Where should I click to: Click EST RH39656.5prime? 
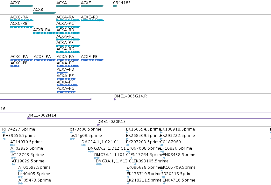(4, 139)
